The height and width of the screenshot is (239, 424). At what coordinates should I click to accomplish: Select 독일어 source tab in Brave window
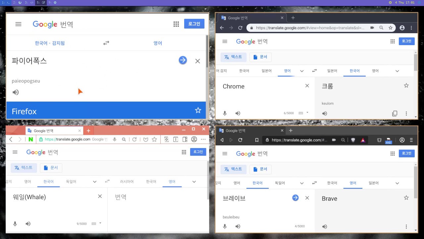[x=280, y=183]
